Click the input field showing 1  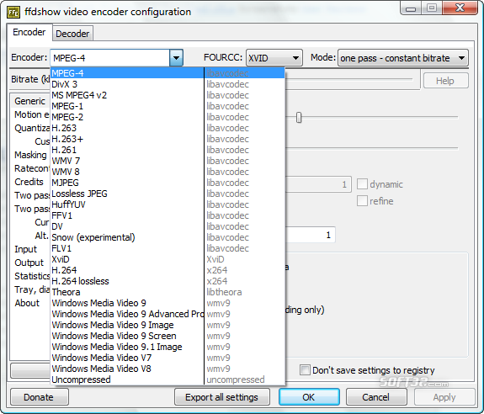point(310,235)
